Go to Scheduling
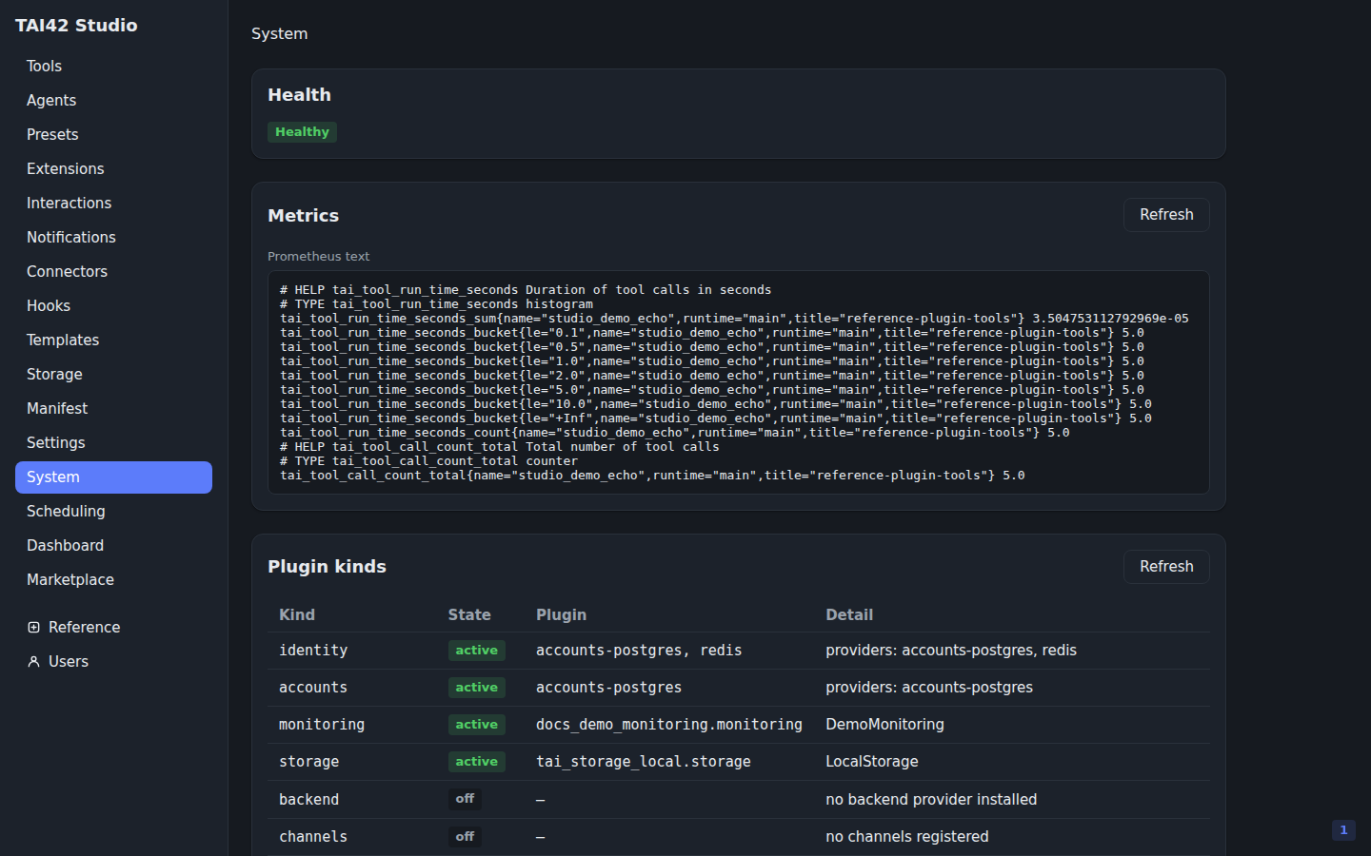The width and height of the screenshot is (1371, 856). click(113, 512)
